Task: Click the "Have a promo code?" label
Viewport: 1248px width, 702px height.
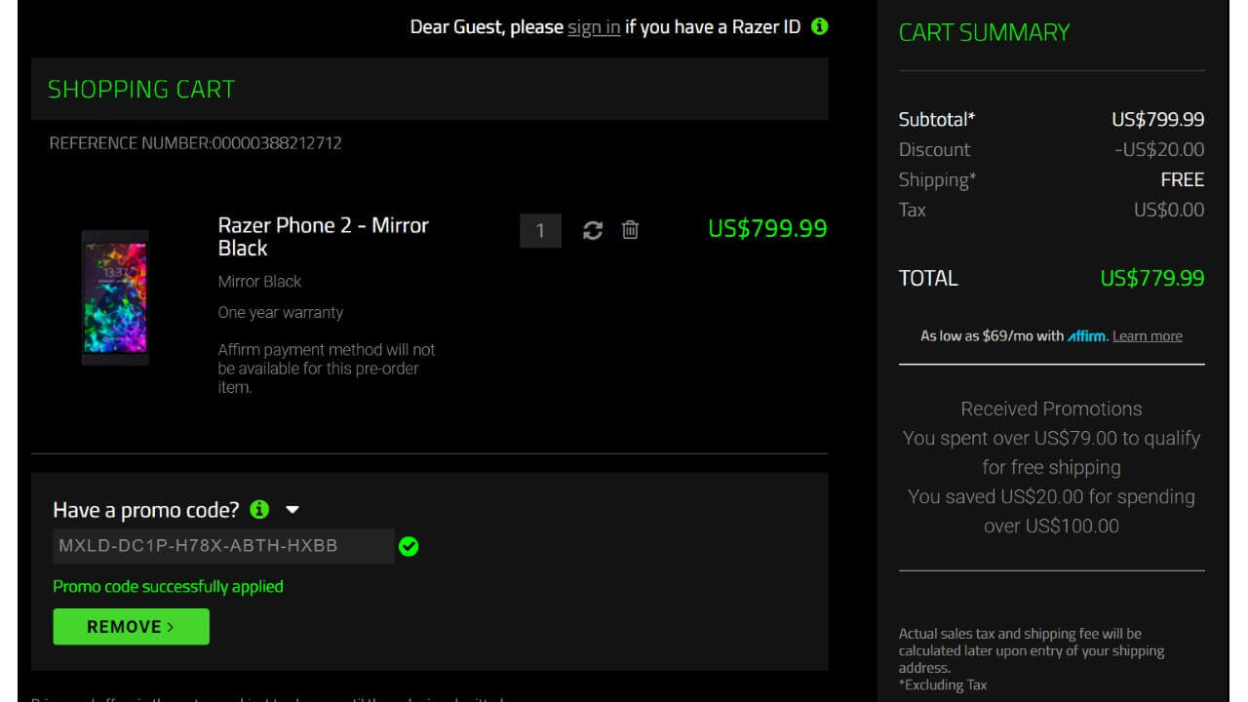Action: pos(145,510)
